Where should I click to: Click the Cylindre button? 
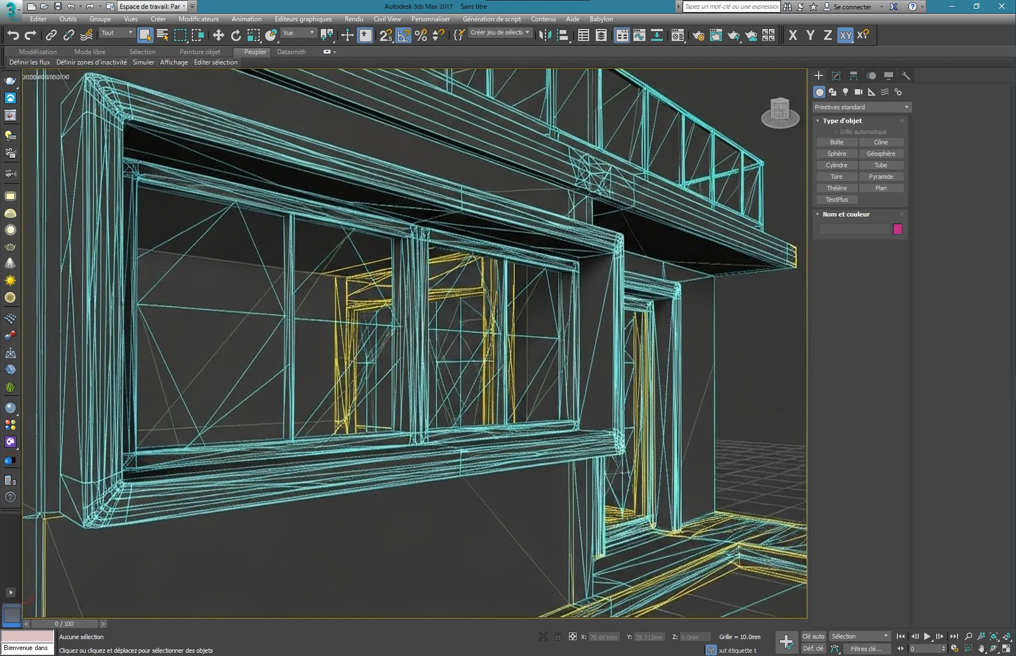[837, 165]
